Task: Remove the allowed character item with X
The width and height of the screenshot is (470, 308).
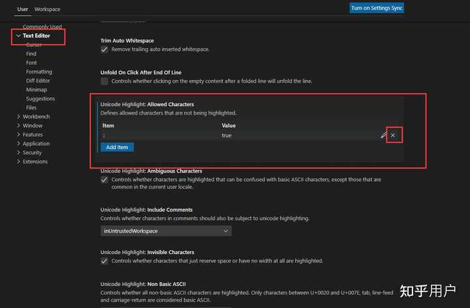Action: coord(392,135)
